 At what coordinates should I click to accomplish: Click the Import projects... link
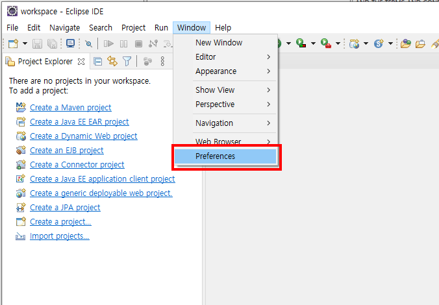tap(60, 236)
